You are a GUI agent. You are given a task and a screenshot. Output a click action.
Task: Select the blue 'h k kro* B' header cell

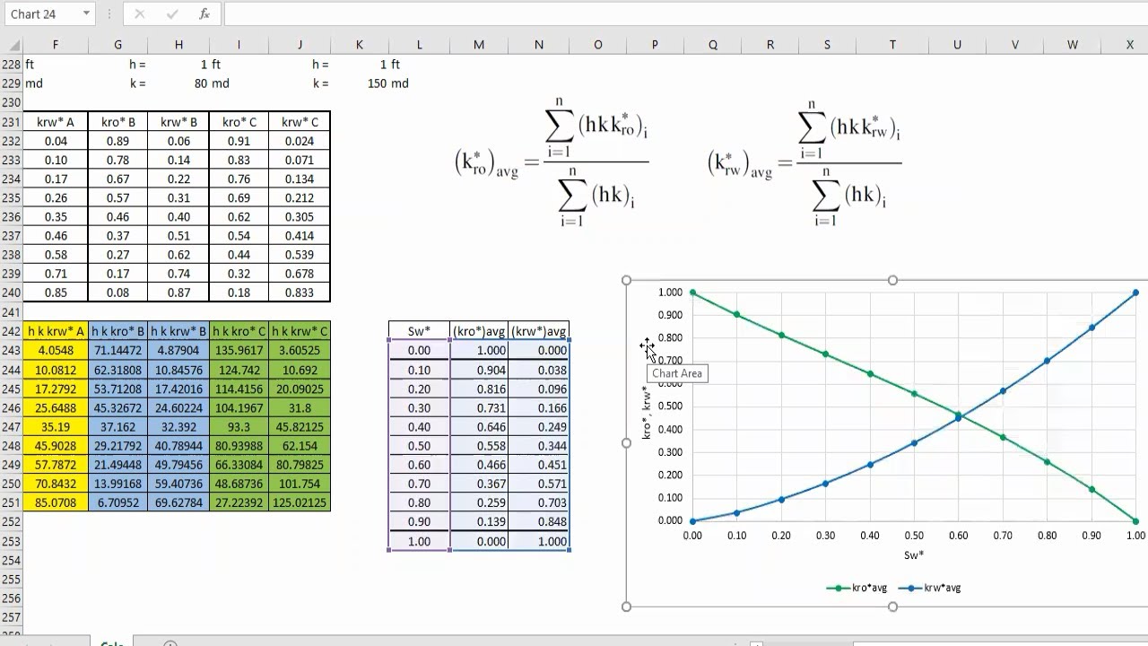pos(118,331)
